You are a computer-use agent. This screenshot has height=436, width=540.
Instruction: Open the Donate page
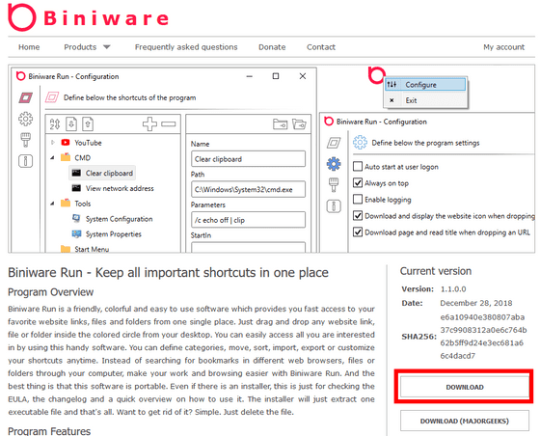pos(272,47)
